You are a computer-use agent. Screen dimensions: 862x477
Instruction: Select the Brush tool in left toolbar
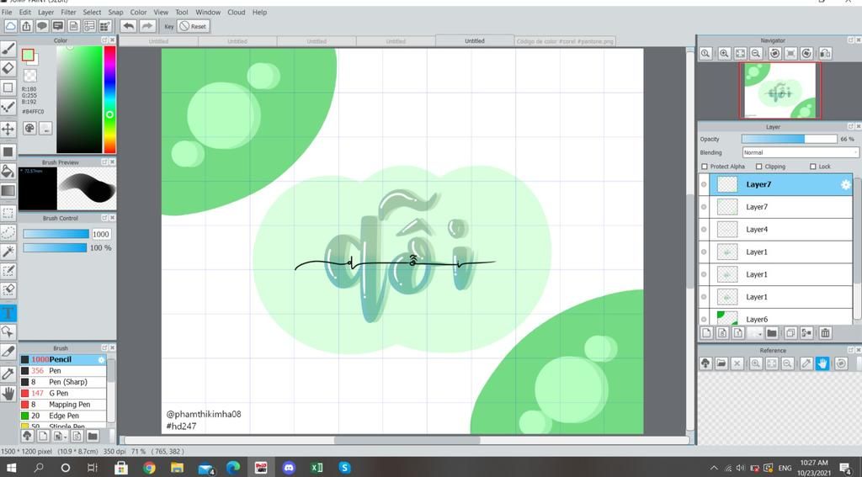[x=8, y=50]
